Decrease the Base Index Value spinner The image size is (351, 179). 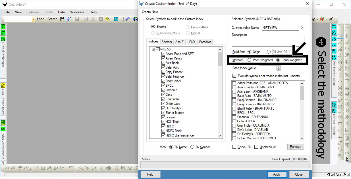click(x=279, y=69)
